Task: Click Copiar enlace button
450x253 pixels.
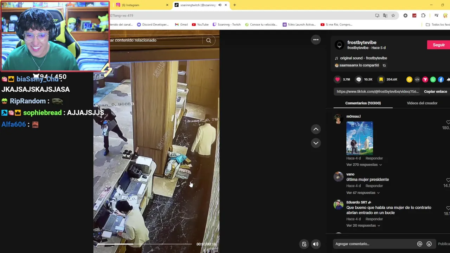Action: click(x=435, y=92)
